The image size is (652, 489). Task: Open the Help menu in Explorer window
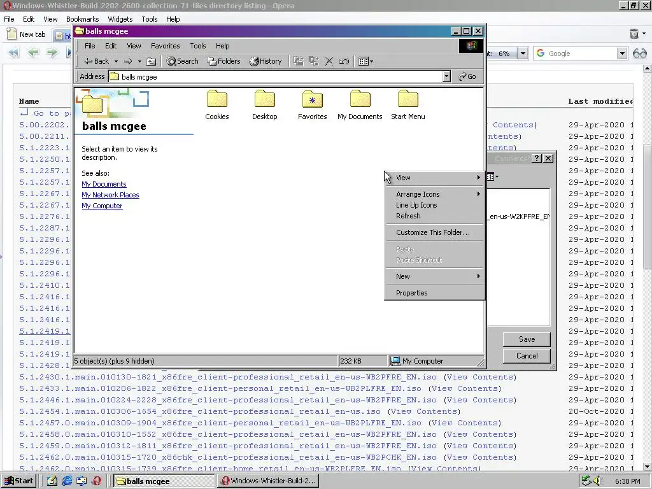click(x=222, y=46)
